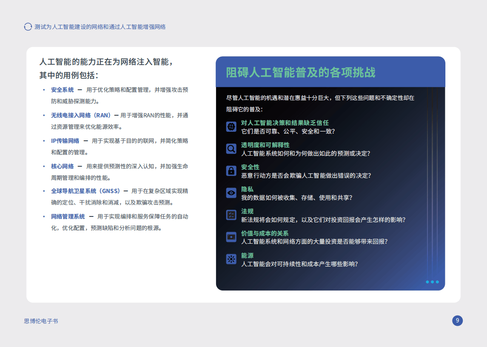Click the challenge heading 法规
The height and width of the screenshot is (347, 487).
pos(247,211)
